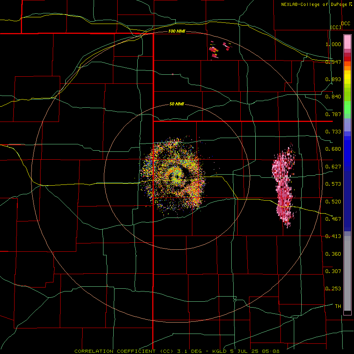Click the 100 NMI range ring label
Screen dimensions: 354x354
177,31
